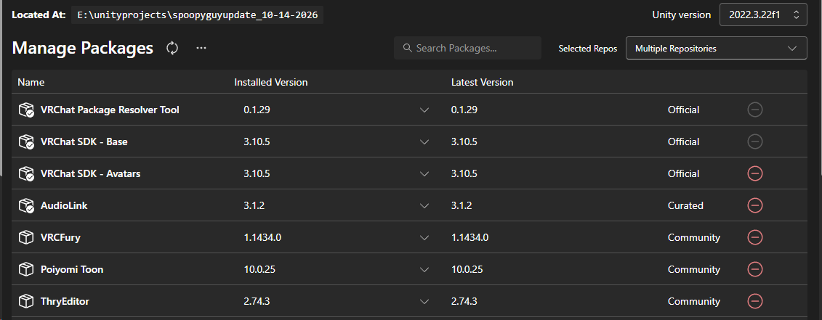The width and height of the screenshot is (822, 320).
Task: Remove the VRChat SDK - Avatars package
Action: click(755, 173)
